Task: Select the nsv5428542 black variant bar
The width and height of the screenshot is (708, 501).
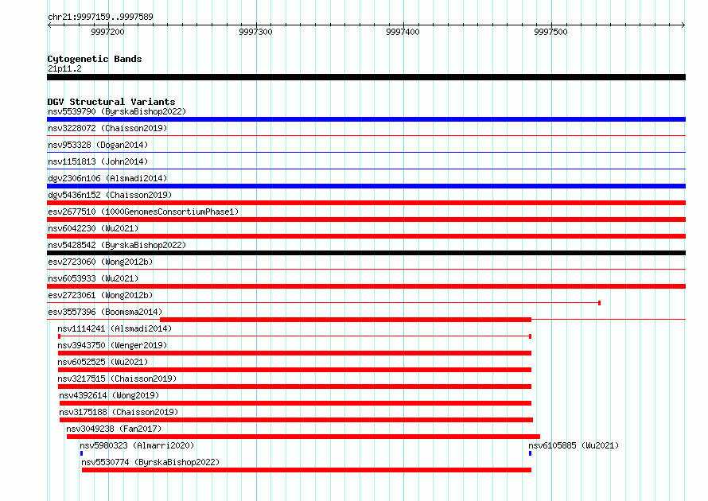Action: click(x=366, y=253)
